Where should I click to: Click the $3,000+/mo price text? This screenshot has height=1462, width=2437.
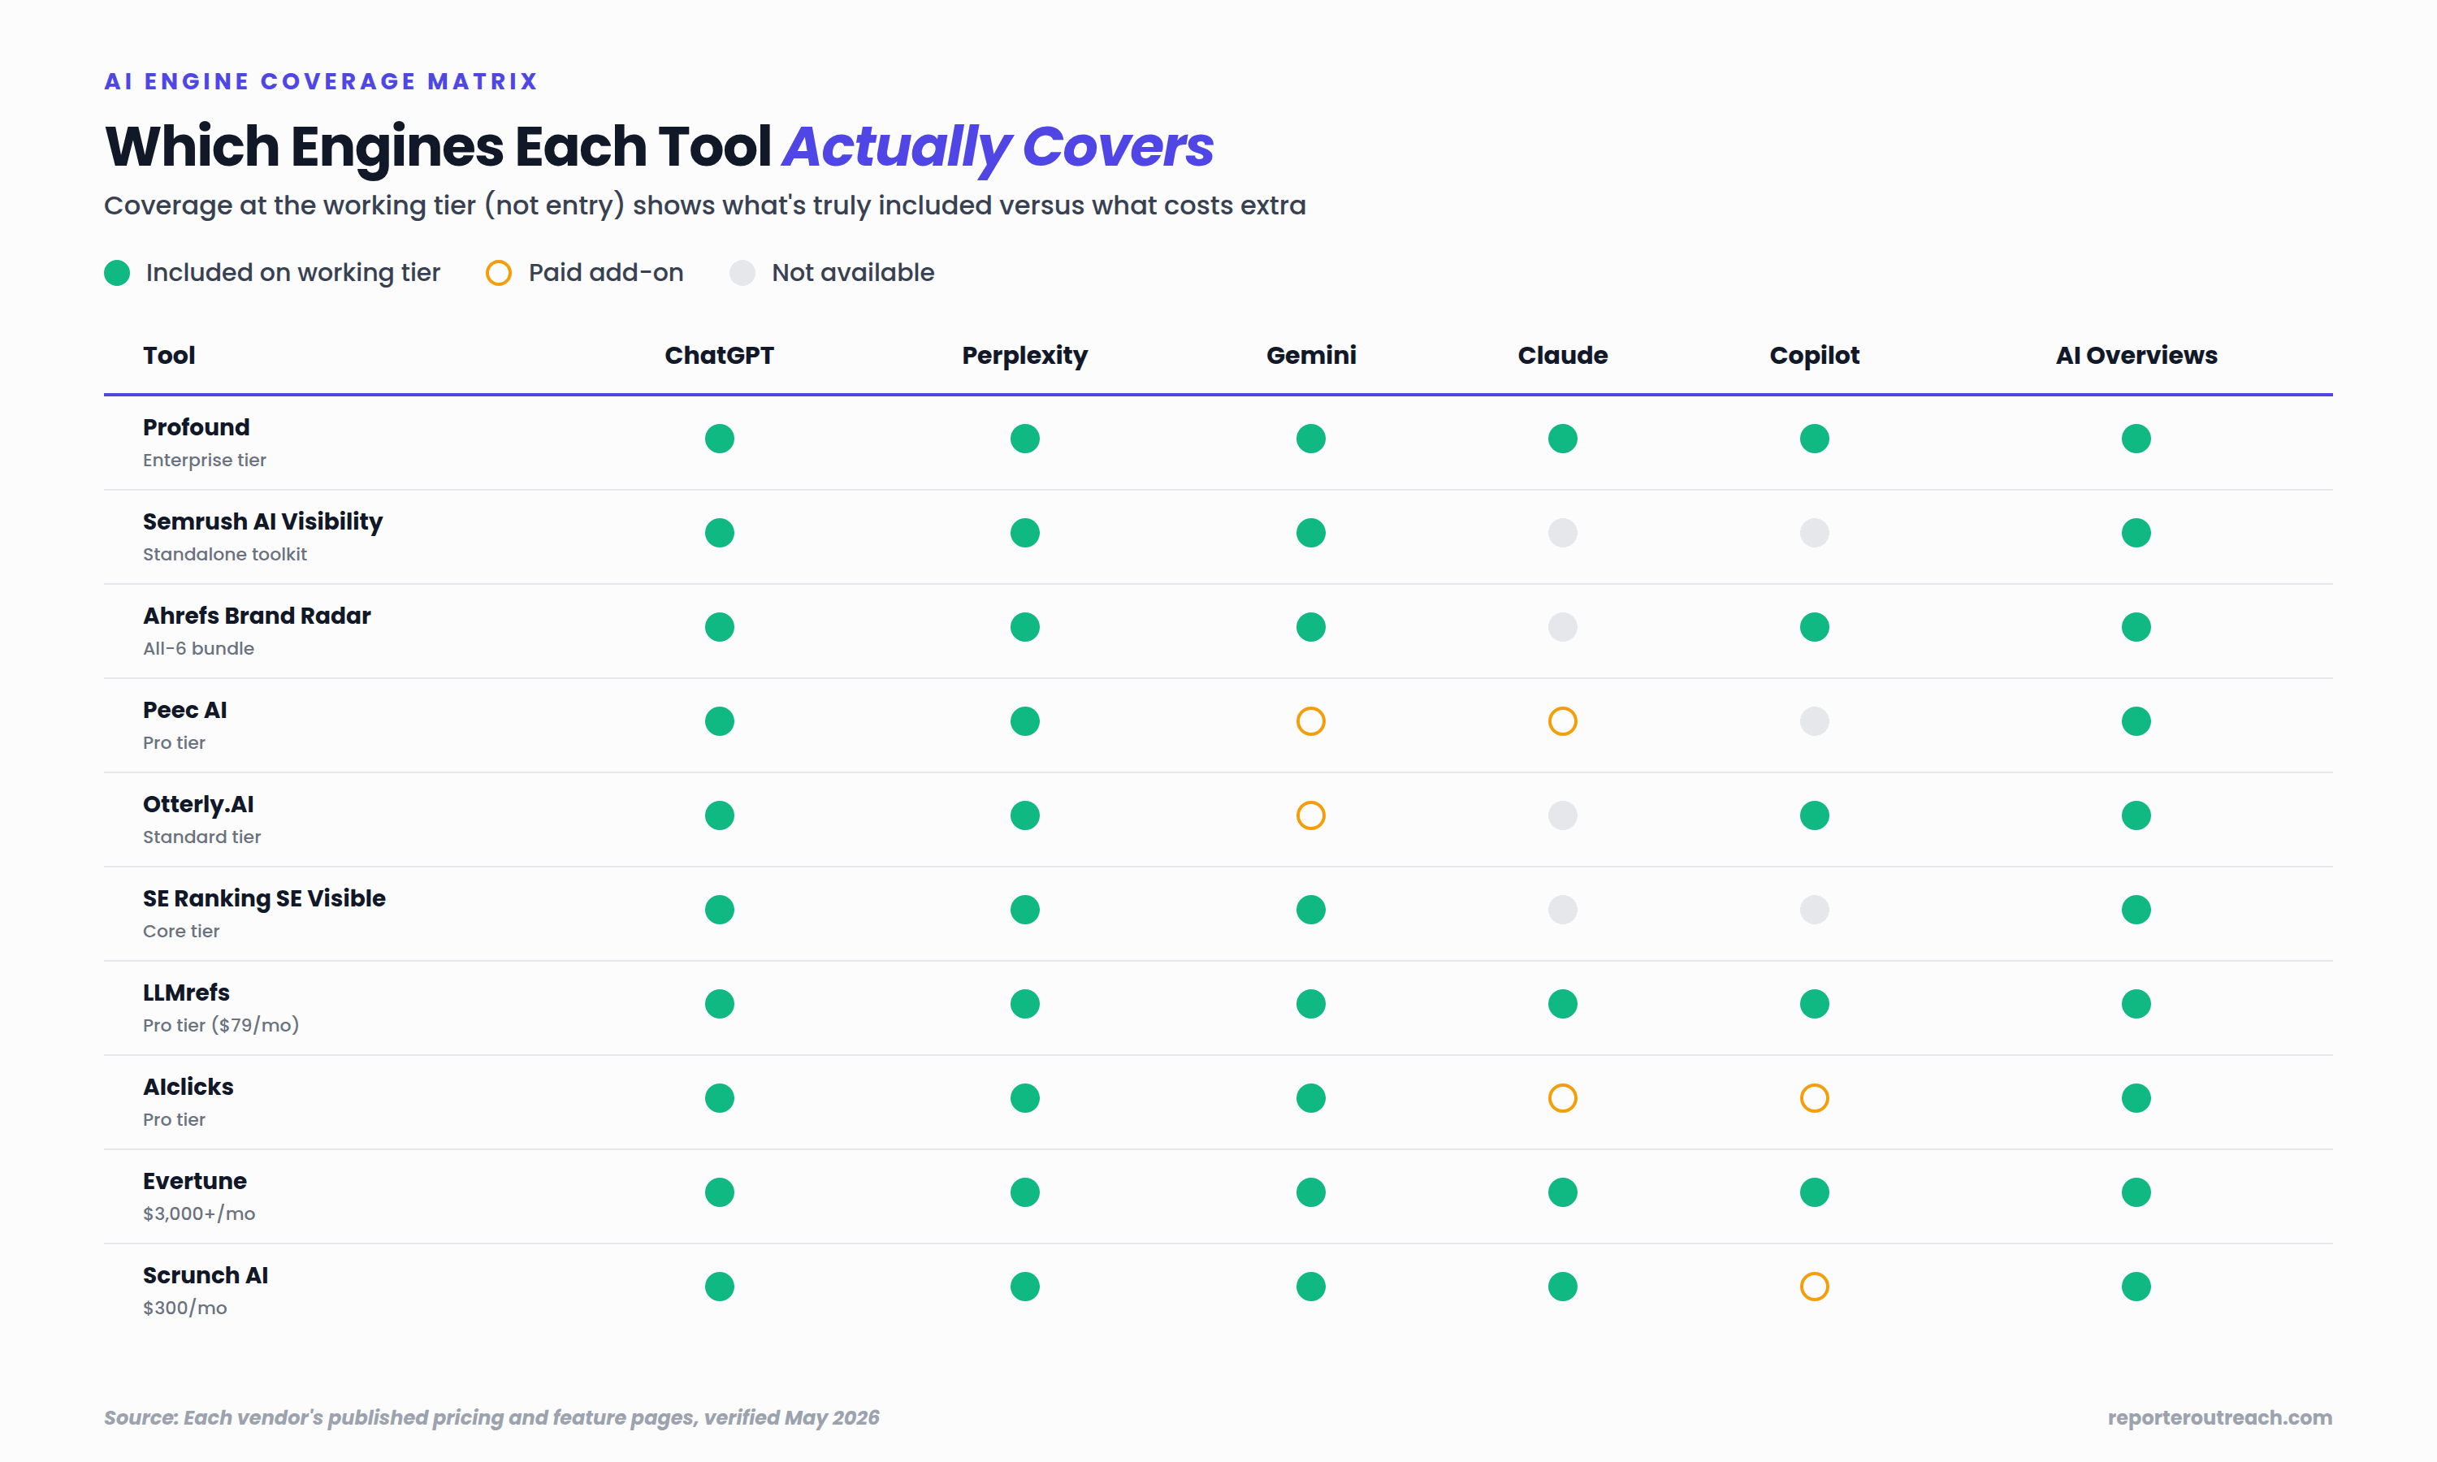(199, 1213)
